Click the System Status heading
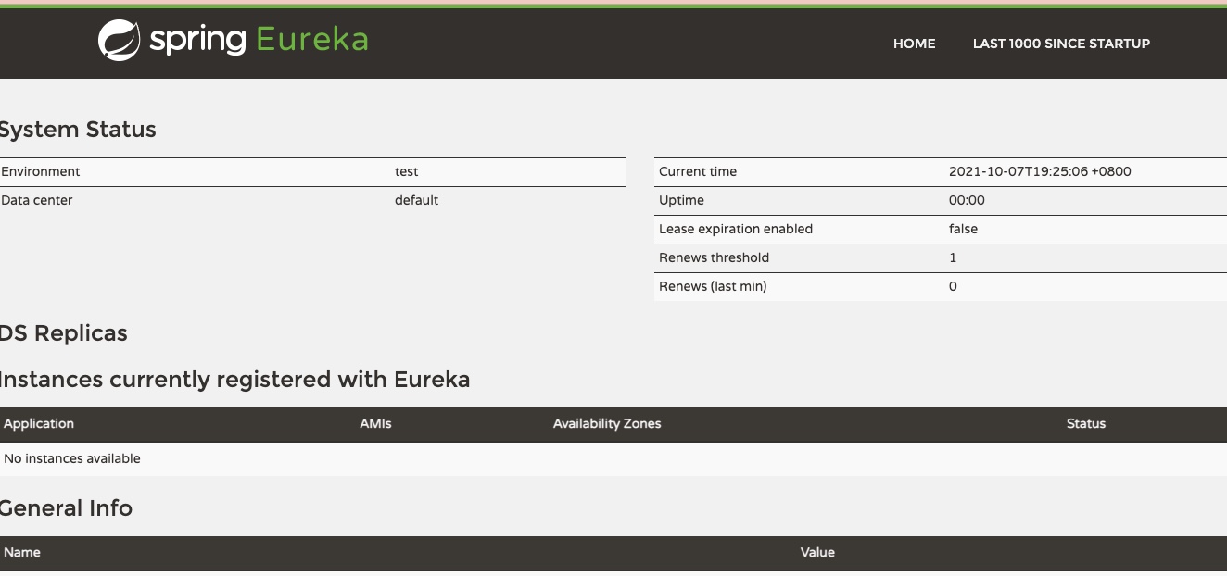This screenshot has width=1227, height=576. pyautogui.click(x=78, y=130)
